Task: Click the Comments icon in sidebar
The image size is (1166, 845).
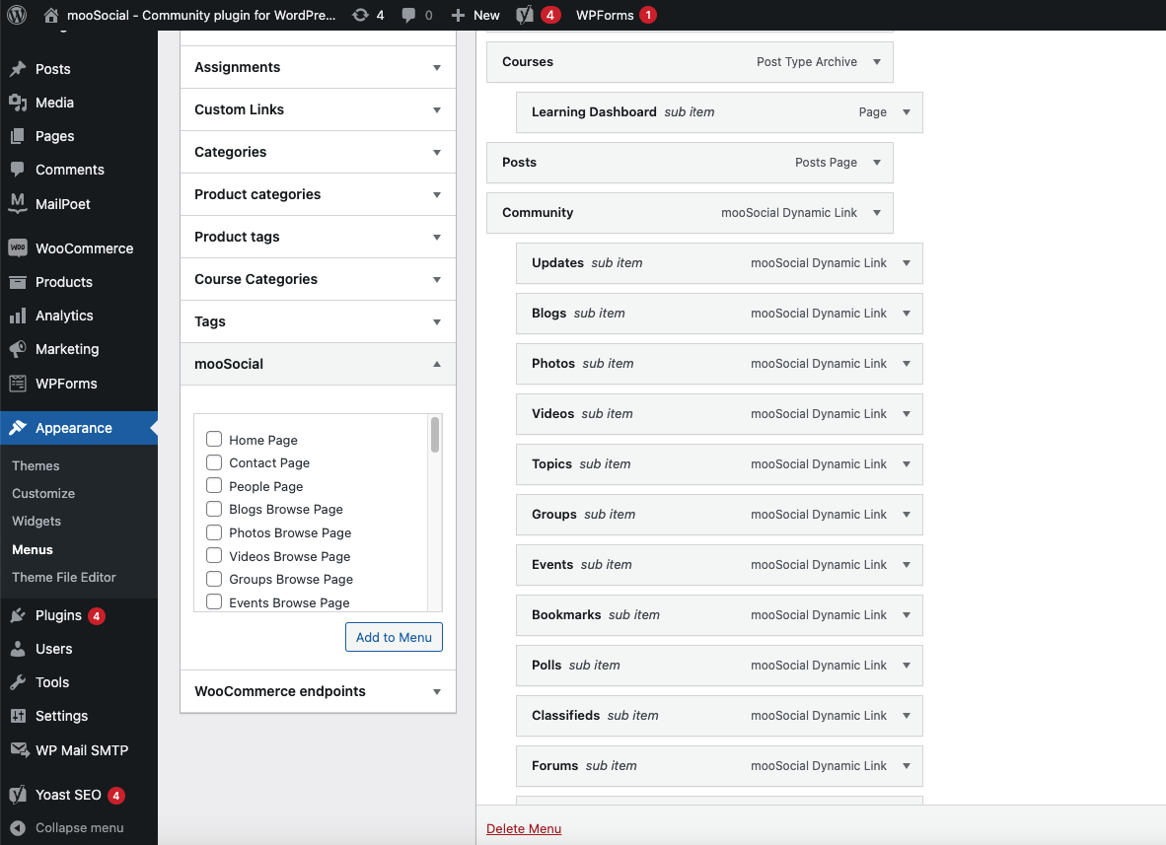Action: [18, 170]
